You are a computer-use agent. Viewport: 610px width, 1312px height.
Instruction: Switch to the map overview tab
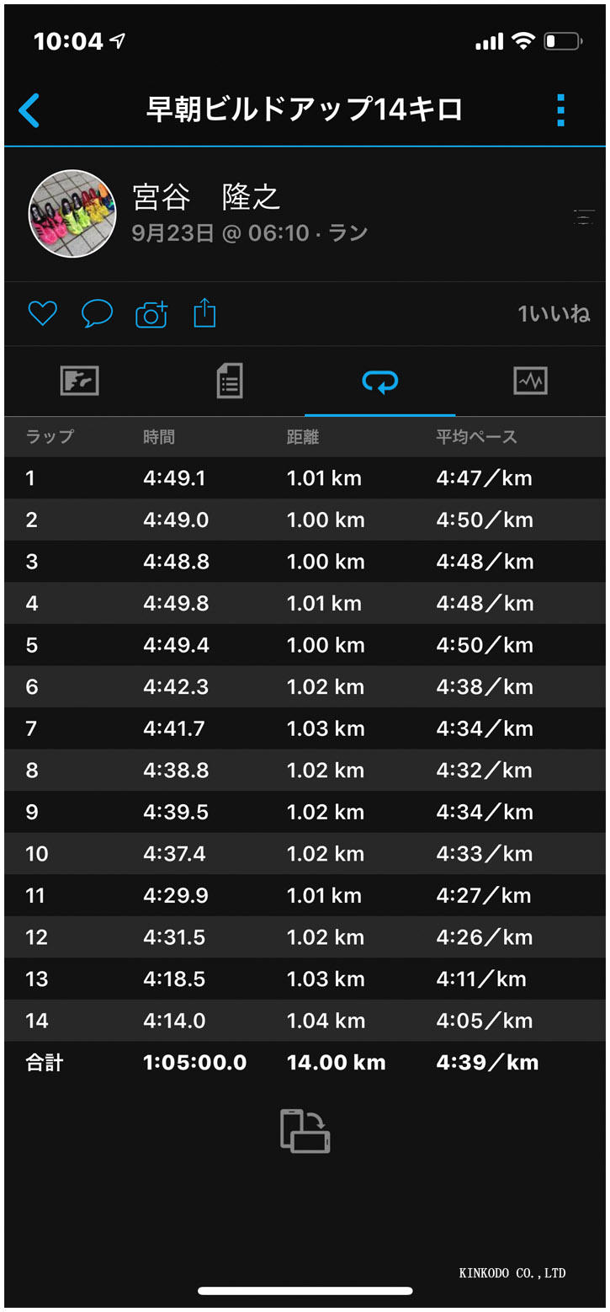[x=80, y=381]
